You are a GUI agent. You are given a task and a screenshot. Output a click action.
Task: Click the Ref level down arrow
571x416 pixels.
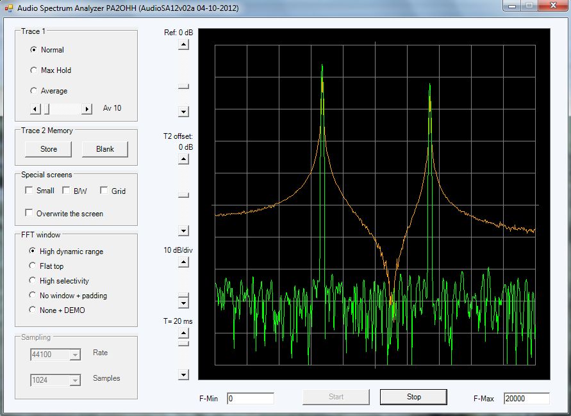coord(184,112)
